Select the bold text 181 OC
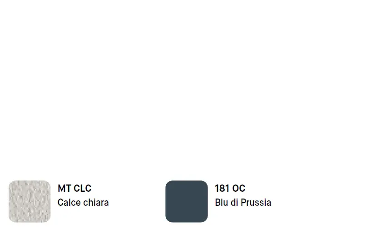This screenshot has height=233, width=386. (x=230, y=189)
